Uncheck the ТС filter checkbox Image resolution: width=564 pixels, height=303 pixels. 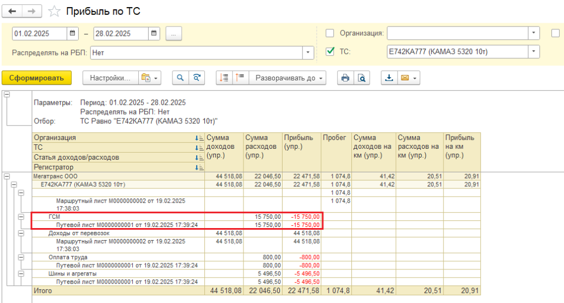point(329,51)
